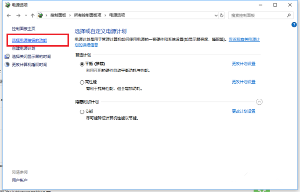Open 控制面板主页 link
The width and height of the screenshot is (300, 192).
[23, 29]
